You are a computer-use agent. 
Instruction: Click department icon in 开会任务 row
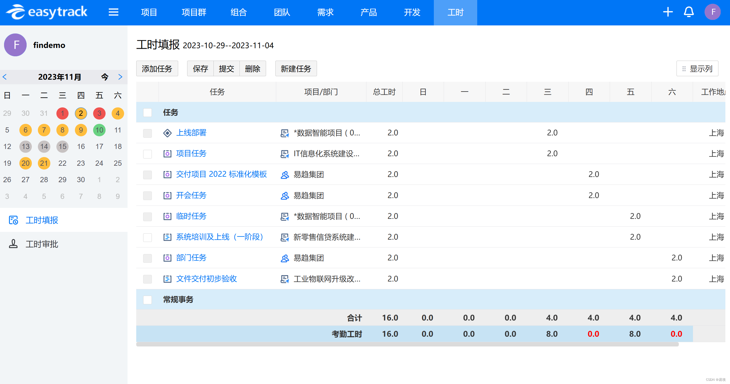point(285,196)
